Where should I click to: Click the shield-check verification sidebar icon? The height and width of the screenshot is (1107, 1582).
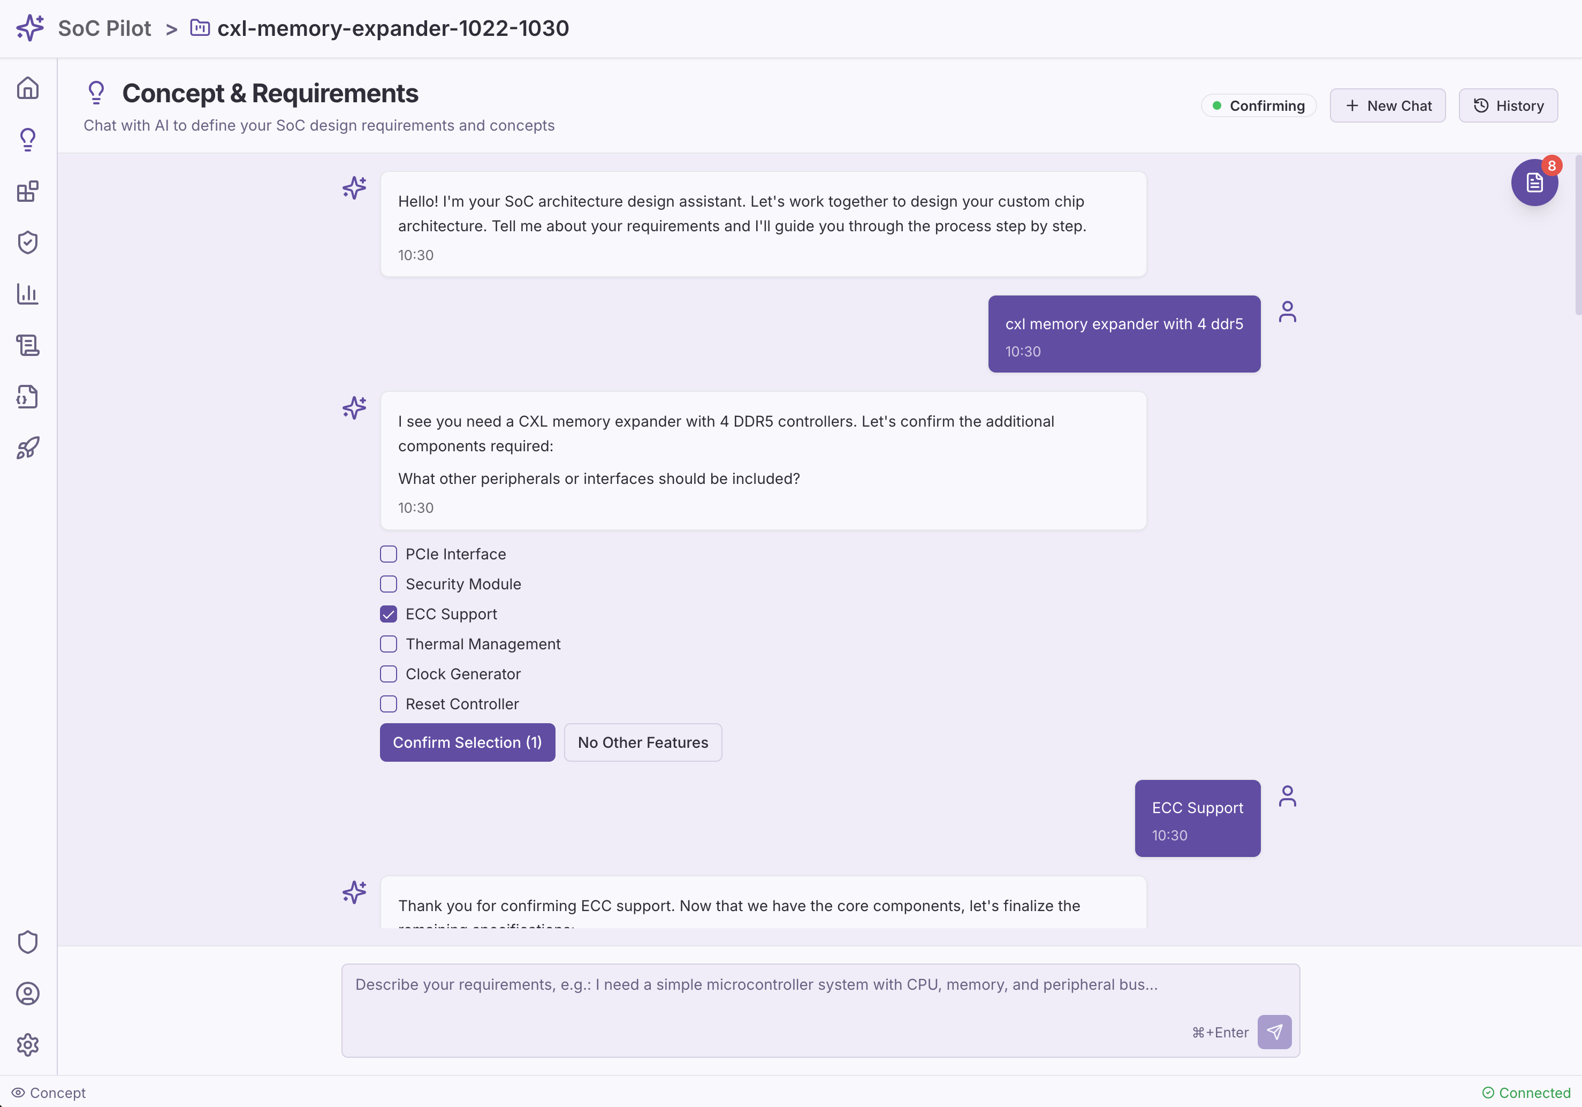coord(27,242)
